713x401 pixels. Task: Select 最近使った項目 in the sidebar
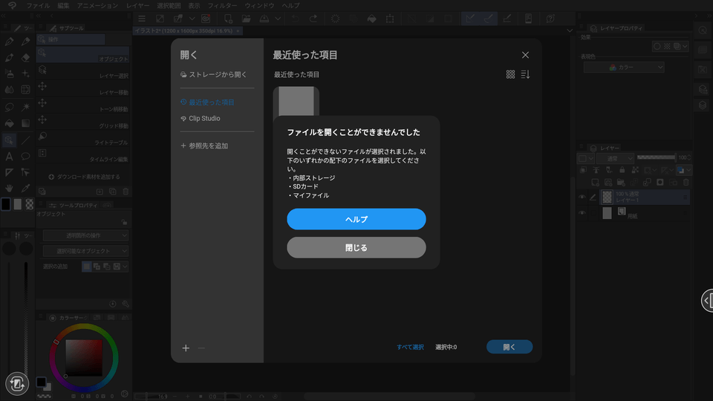[207, 102]
